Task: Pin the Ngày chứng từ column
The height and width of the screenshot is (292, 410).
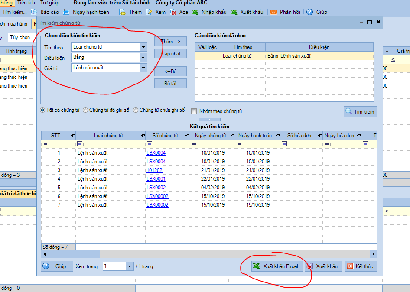Action: click(x=232, y=136)
